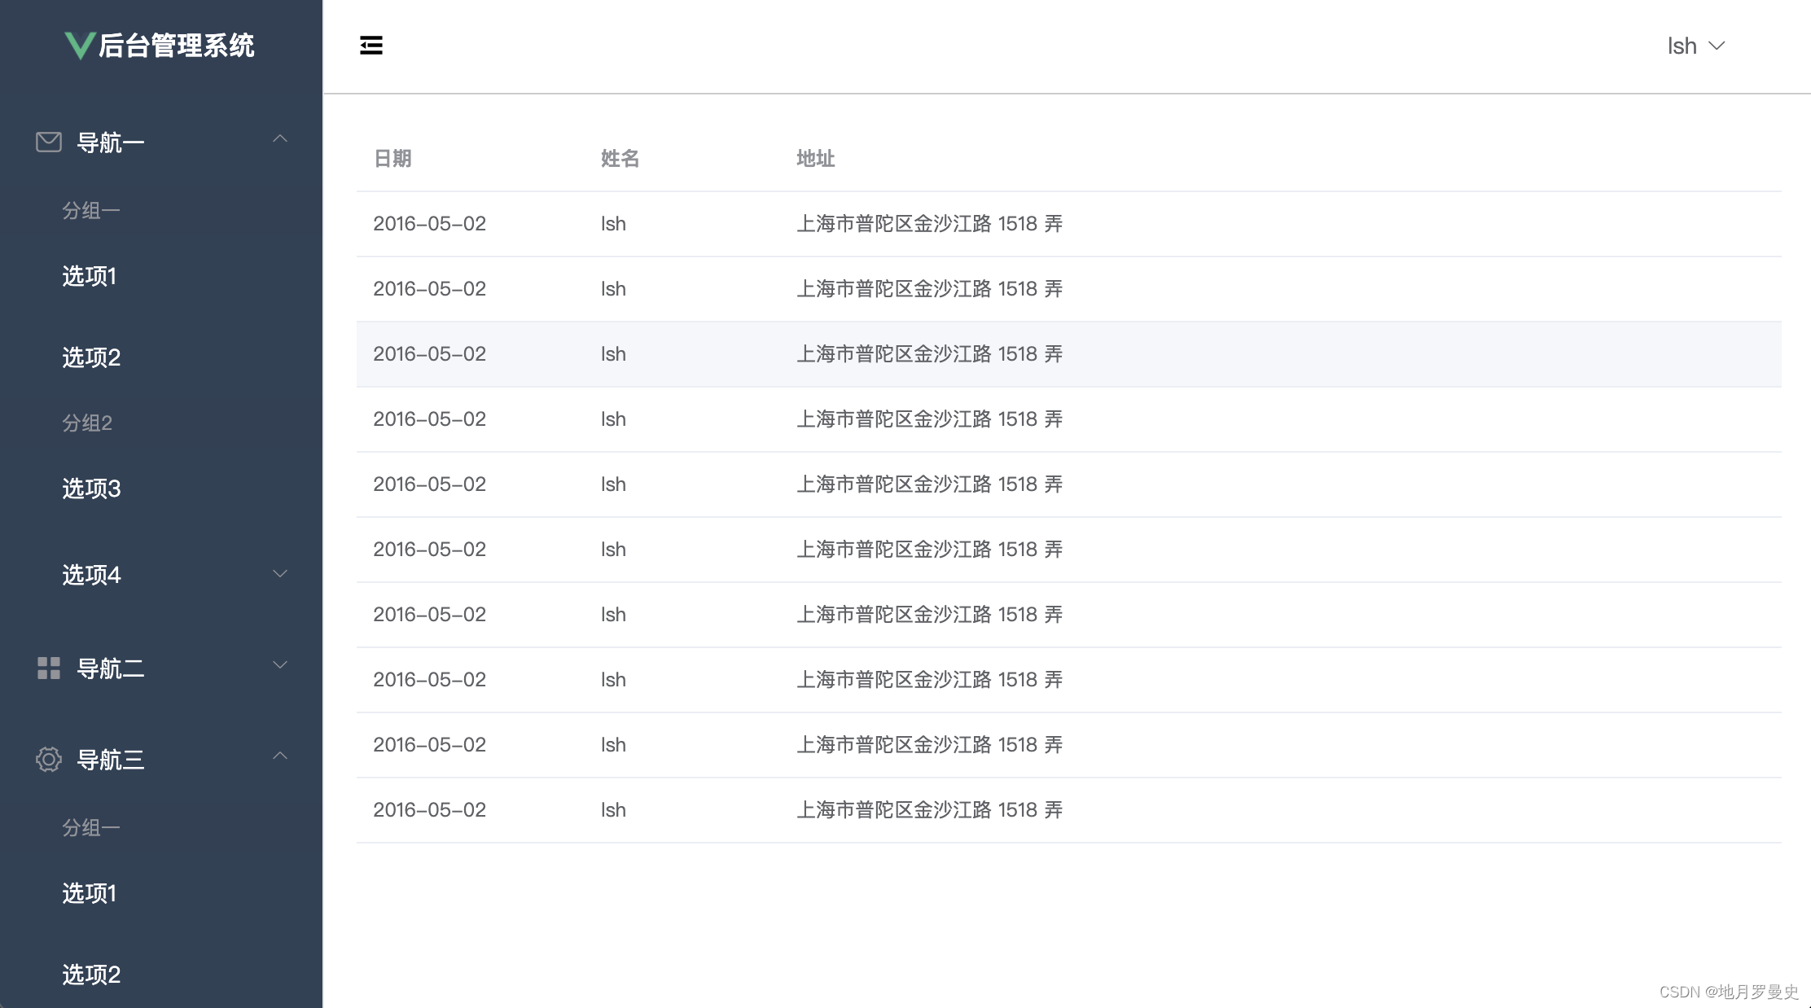Image resolution: width=1811 pixels, height=1008 pixels.
Task: Click the sidebar collapse hamburger icon
Action: click(371, 46)
